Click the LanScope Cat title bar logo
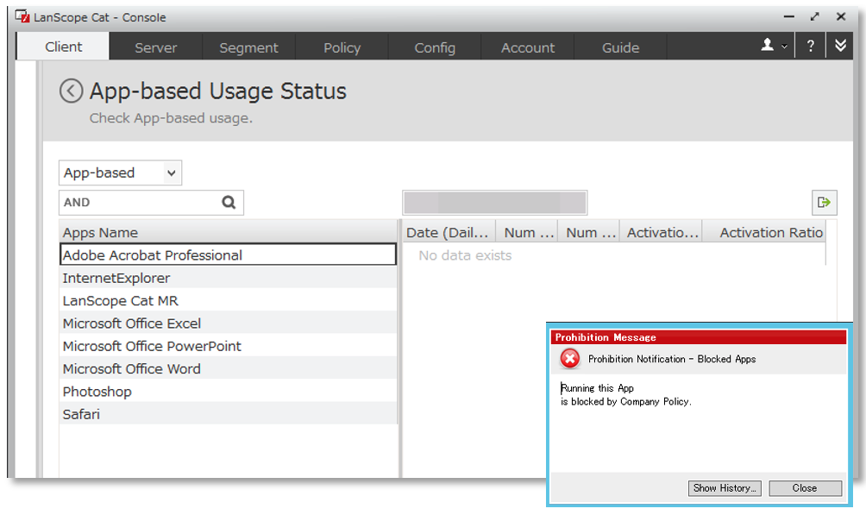Image resolution: width=866 pixels, height=515 pixels. click(x=23, y=16)
